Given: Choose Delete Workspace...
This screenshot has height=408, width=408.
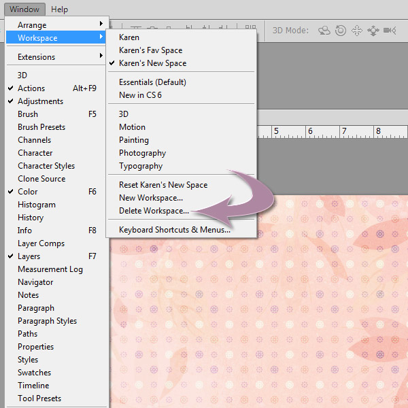Looking at the screenshot, I should 181,211.
